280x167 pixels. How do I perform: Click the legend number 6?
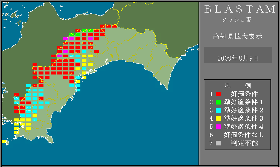point(211,135)
